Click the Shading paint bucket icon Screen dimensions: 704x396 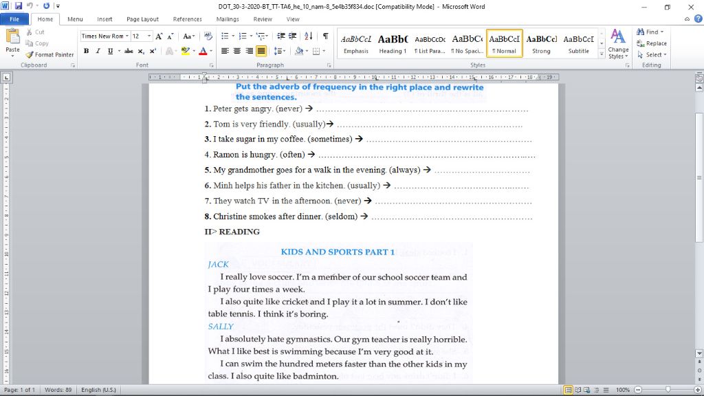[x=299, y=51]
